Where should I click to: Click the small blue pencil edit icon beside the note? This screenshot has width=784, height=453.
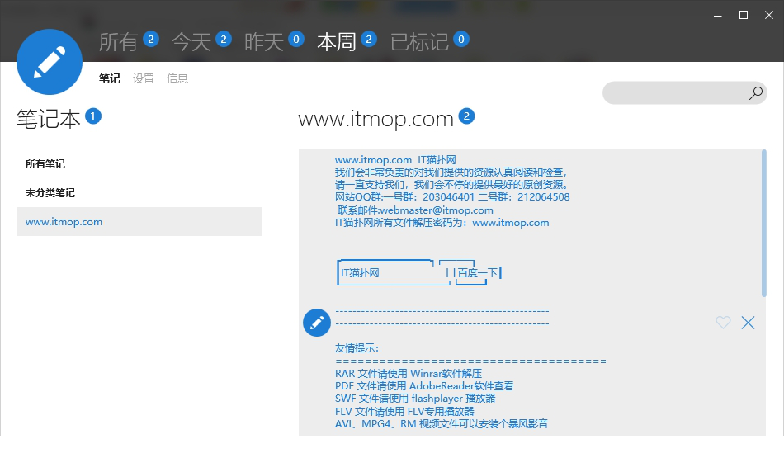pos(317,323)
